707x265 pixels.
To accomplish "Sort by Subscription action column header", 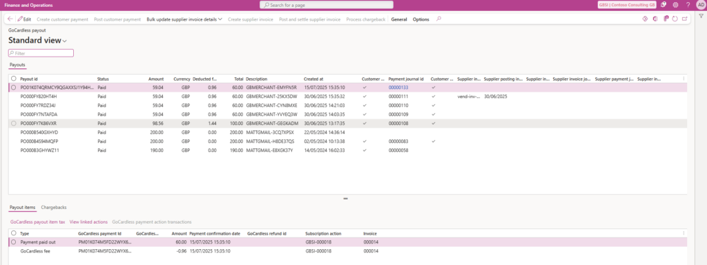I will (x=323, y=233).
